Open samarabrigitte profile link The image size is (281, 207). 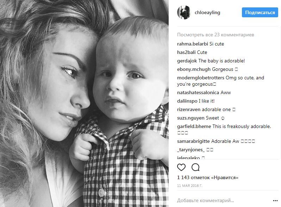click(193, 141)
